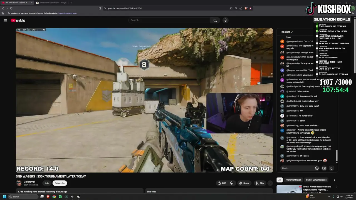Viewport: 356px width, 200px height.
Task: Go back in browser history
Action: (x=3, y=8)
